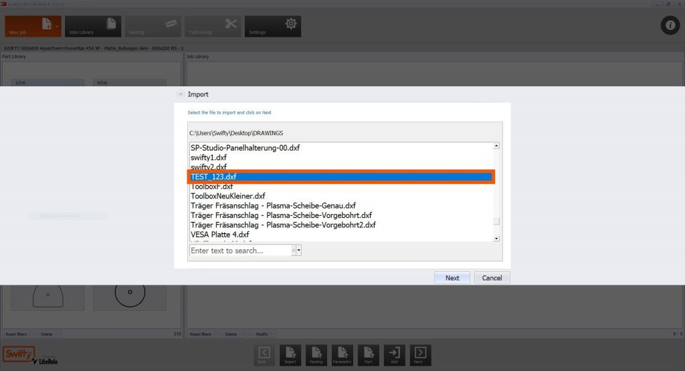
Task: Click the file list scrollbar down arrow
Action: [496, 238]
